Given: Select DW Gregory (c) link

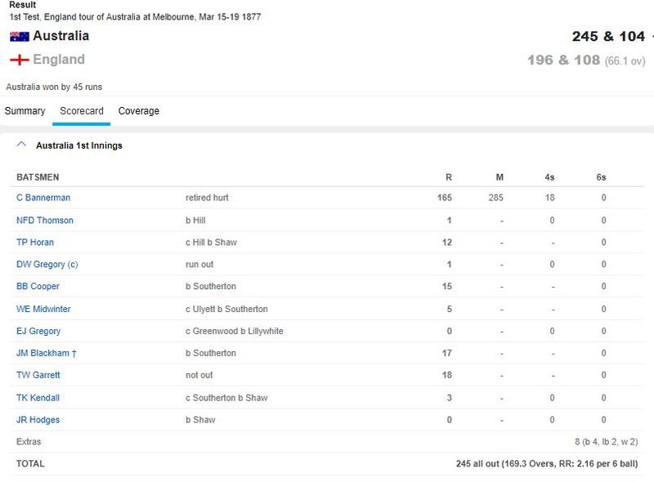Looking at the screenshot, I should pyautogui.click(x=47, y=265).
